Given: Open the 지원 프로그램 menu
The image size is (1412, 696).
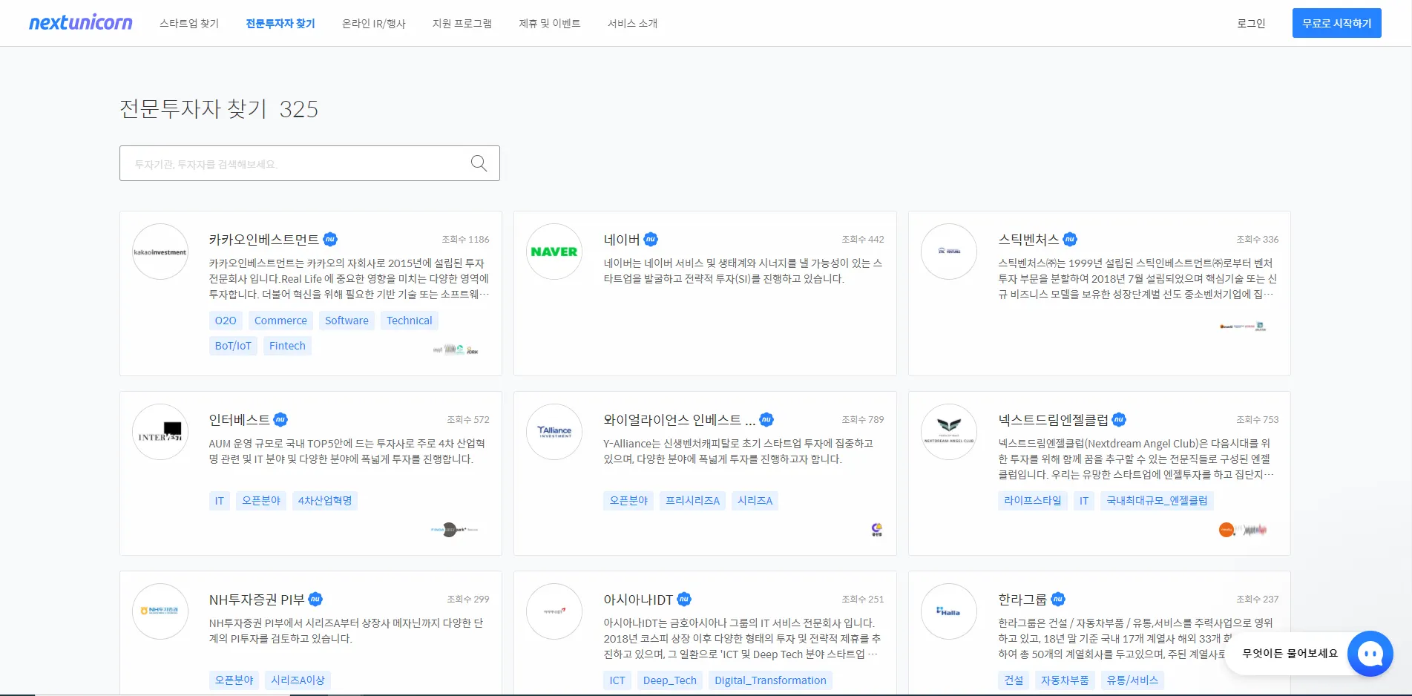Looking at the screenshot, I should (x=462, y=24).
